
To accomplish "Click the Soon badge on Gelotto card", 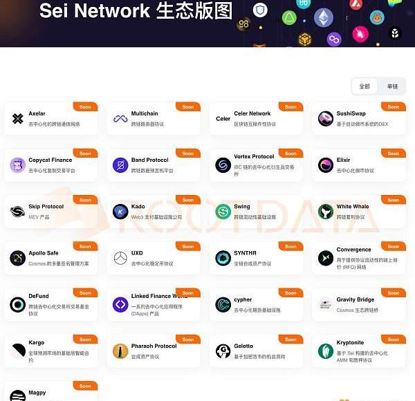I will coord(290,339).
